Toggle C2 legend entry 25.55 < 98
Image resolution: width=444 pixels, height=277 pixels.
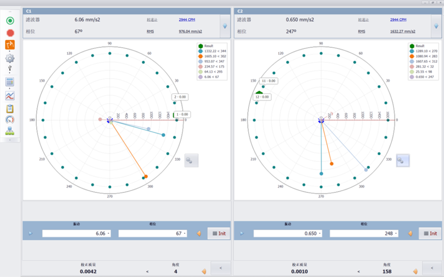[421, 72]
